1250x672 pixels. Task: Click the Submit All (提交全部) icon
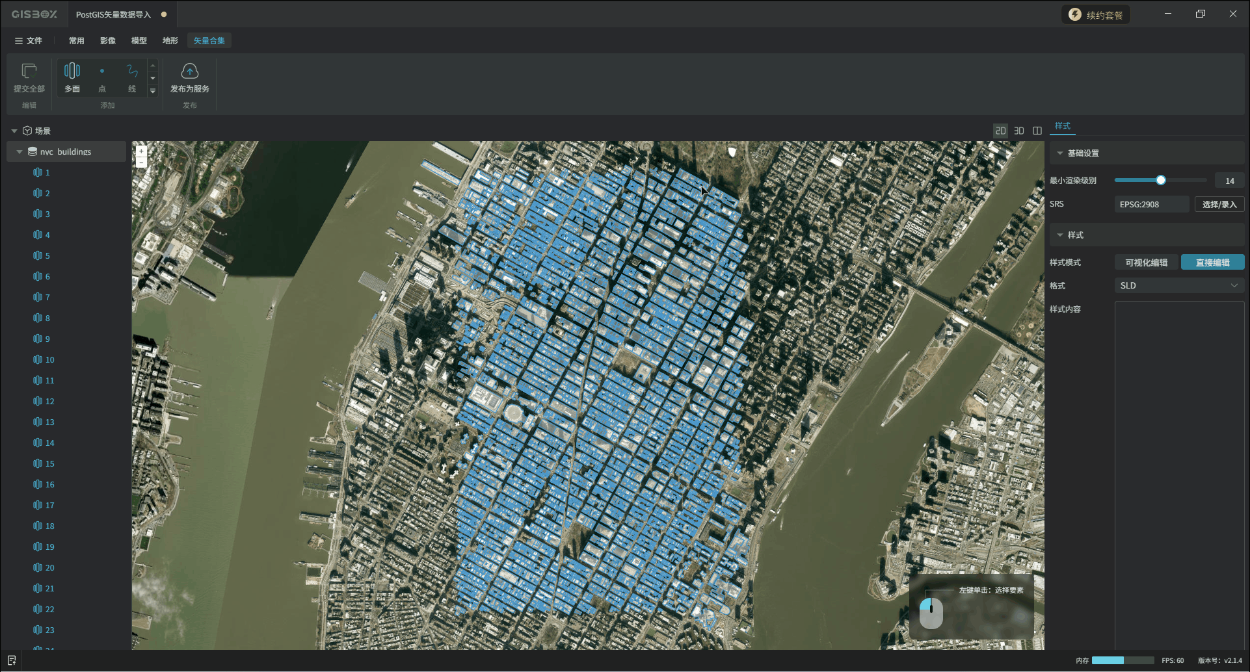tap(29, 71)
